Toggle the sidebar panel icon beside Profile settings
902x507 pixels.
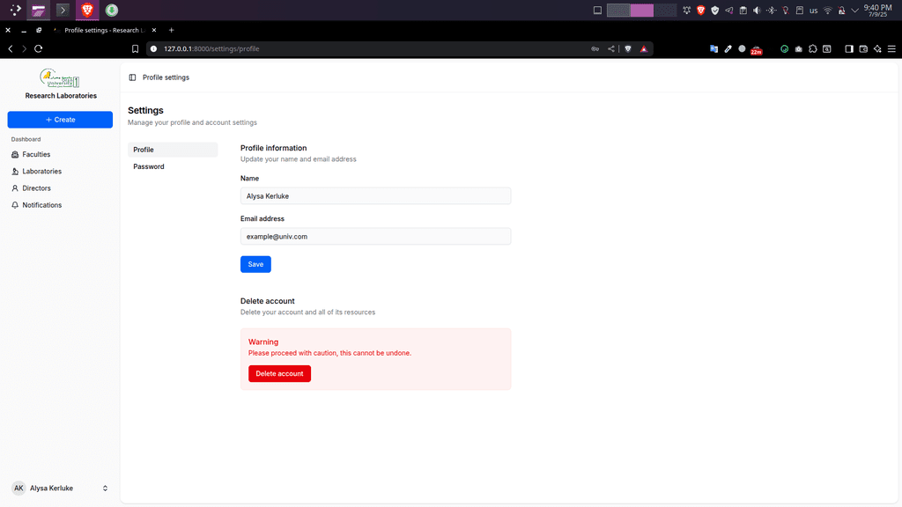(132, 77)
